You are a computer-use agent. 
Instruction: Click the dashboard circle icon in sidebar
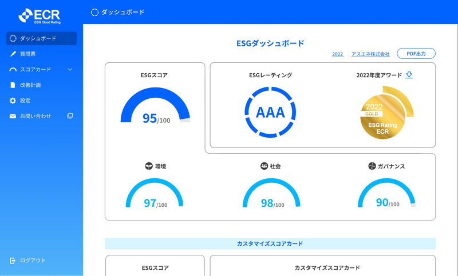point(13,38)
